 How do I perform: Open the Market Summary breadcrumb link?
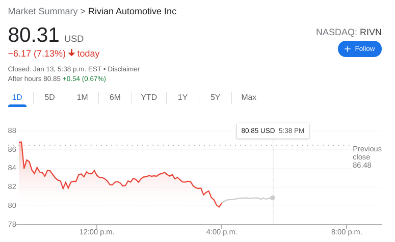click(x=43, y=11)
